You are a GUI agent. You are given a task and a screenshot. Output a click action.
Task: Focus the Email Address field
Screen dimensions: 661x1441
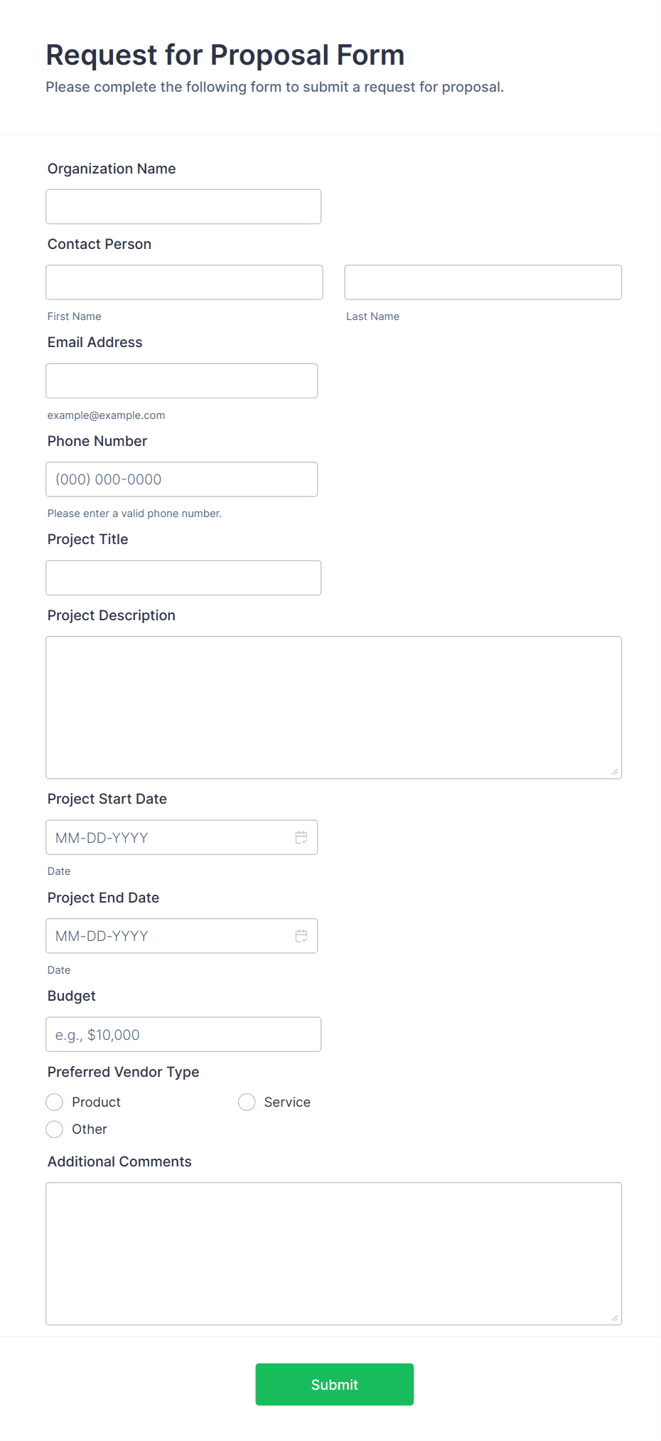point(181,381)
